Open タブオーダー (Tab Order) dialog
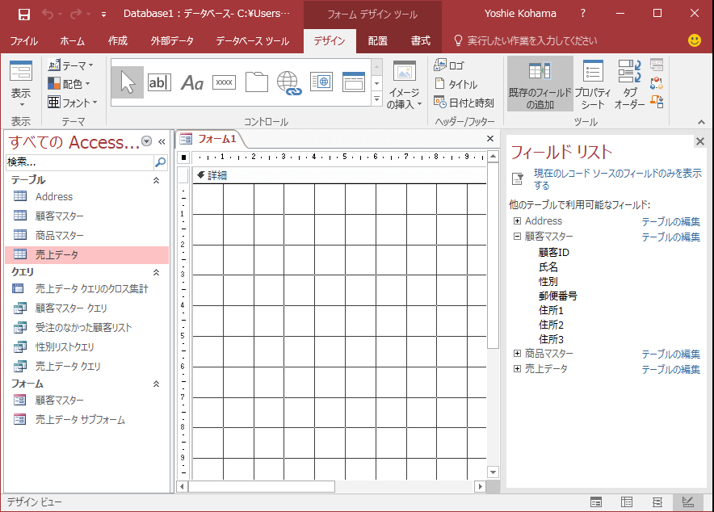 coord(629,84)
